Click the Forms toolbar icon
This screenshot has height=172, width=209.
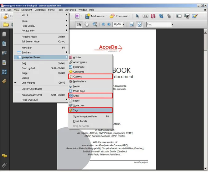coord(77,16)
